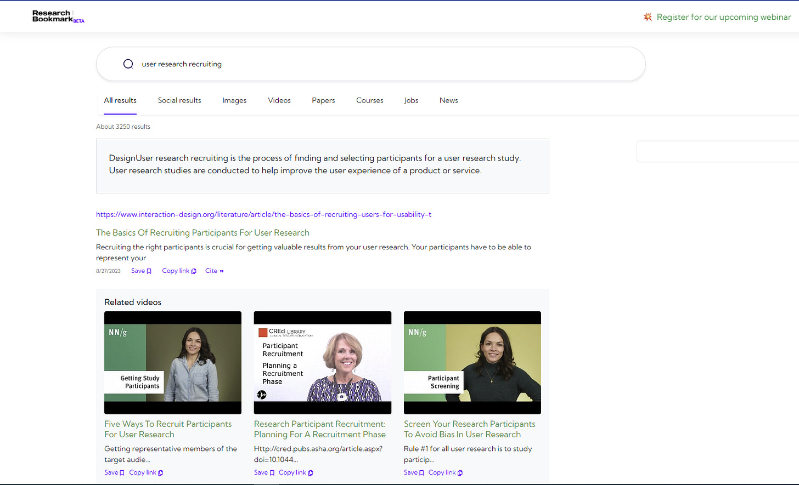Open Register for our upcoming webinar link
799x485 pixels.
click(x=723, y=17)
